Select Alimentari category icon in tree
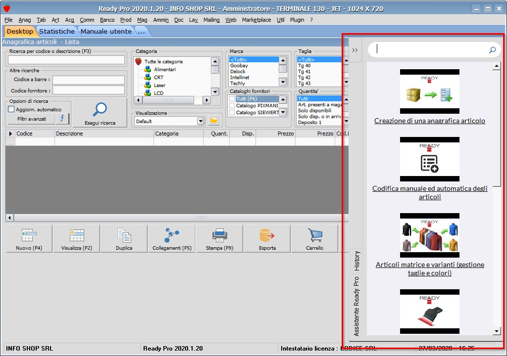This screenshot has height=356, width=507. pos(148,69)
